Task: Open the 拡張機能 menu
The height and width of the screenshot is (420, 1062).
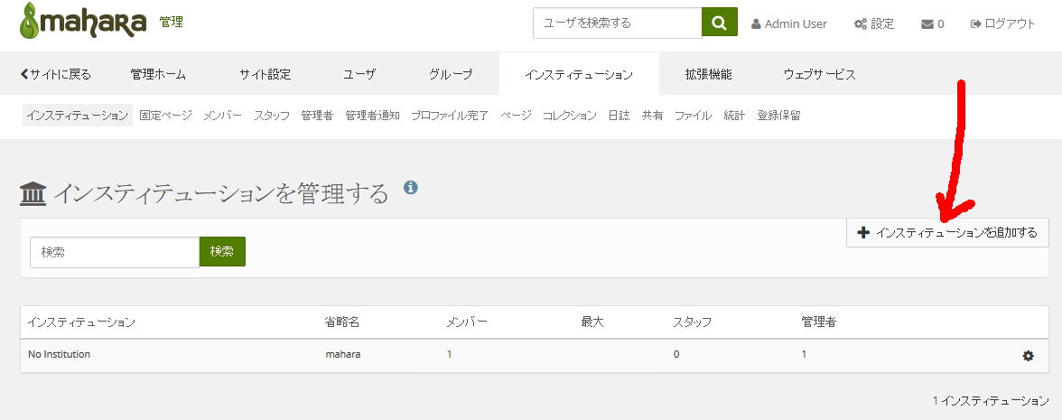Action: [x=708, y=74]
